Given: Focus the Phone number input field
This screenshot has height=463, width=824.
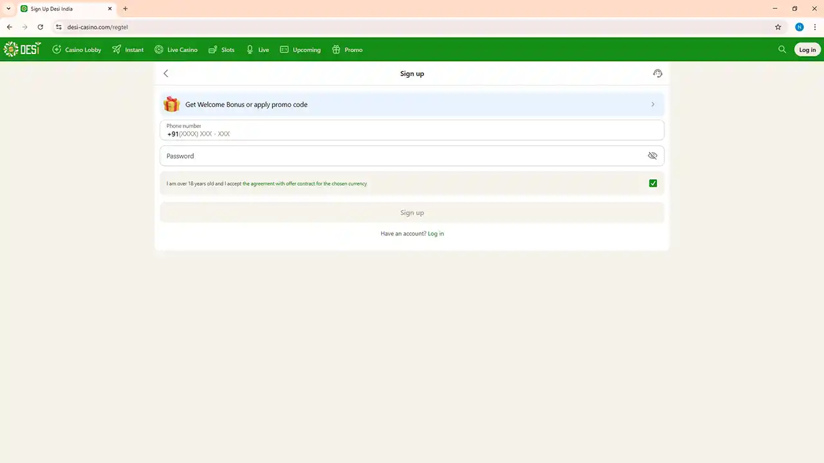Looking at the screenshot, I should click(x=412, y=134).
